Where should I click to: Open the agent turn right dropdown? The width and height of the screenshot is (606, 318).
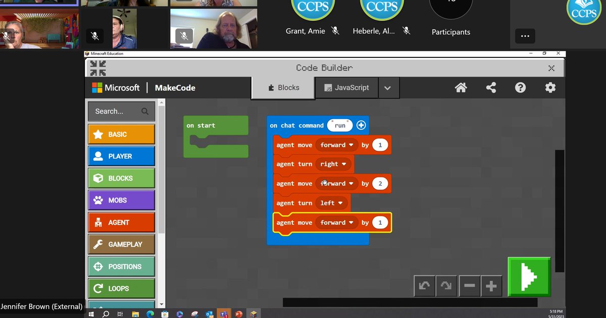coord(333,164)
